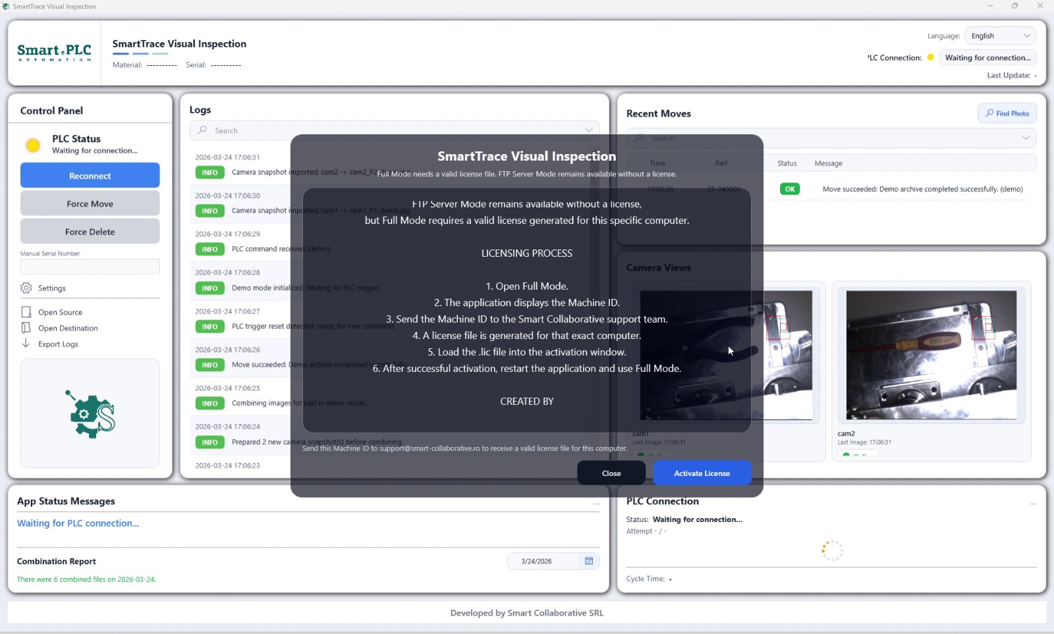Image resolution: width=1054 pixels, height=634 pixels.
Task: Click the Status column header in Recent Moves
Action: pos(787,163)
